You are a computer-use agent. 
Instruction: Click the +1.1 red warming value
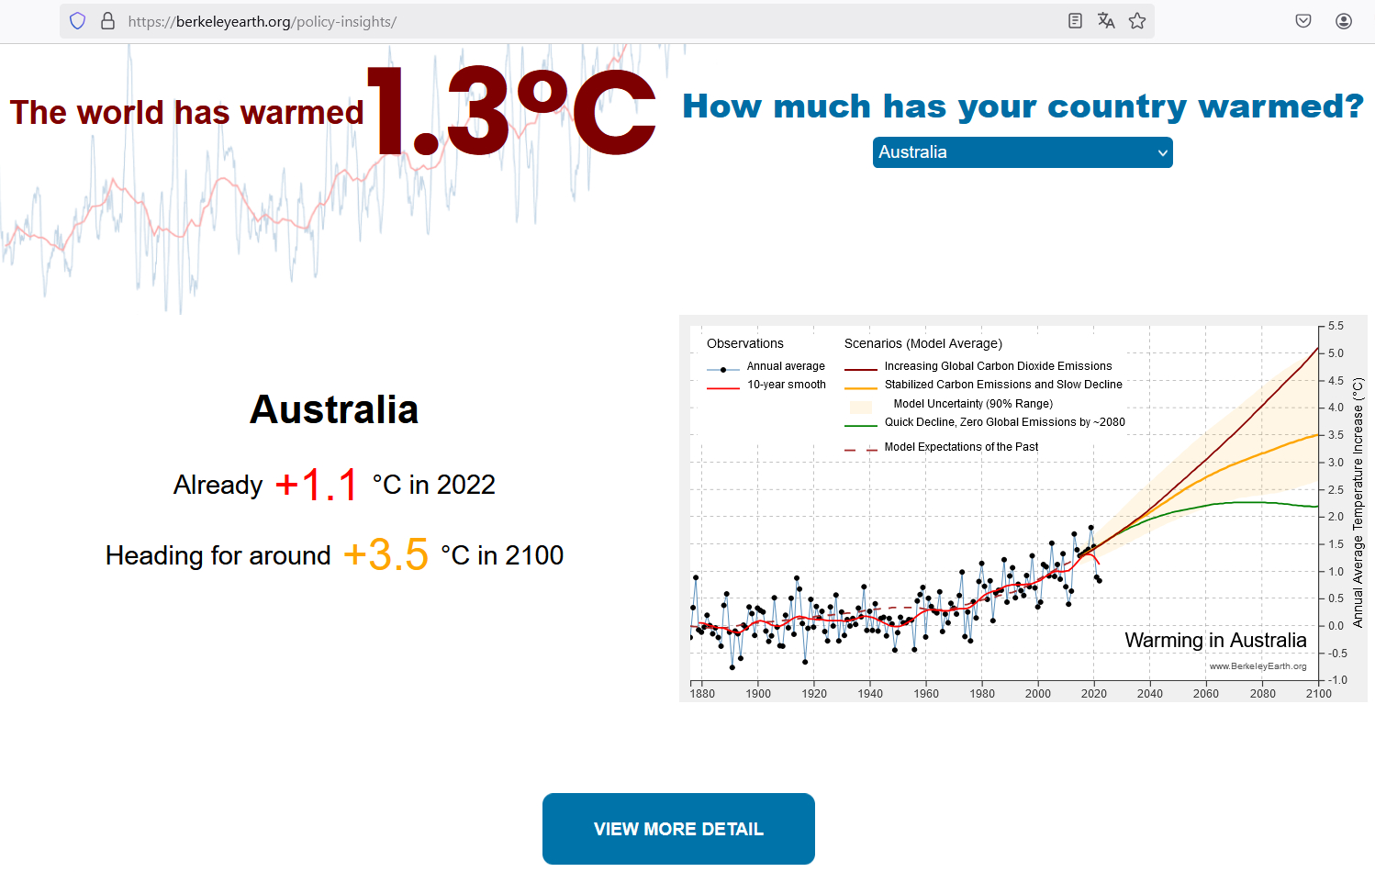click(317, 485)
